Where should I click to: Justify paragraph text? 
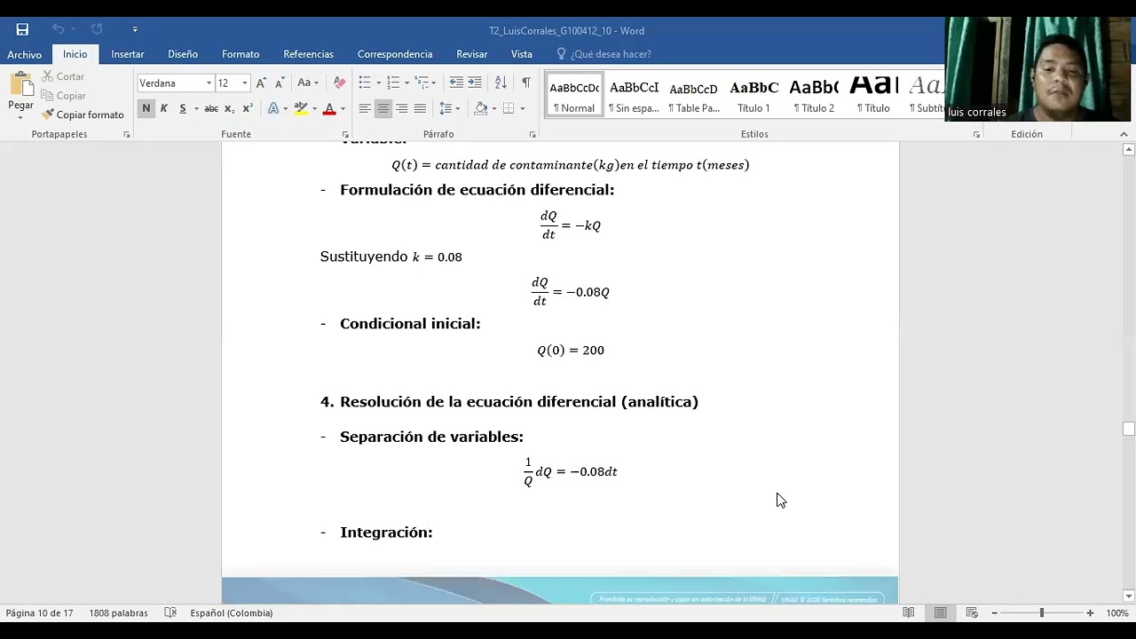[x=421, y=108]
